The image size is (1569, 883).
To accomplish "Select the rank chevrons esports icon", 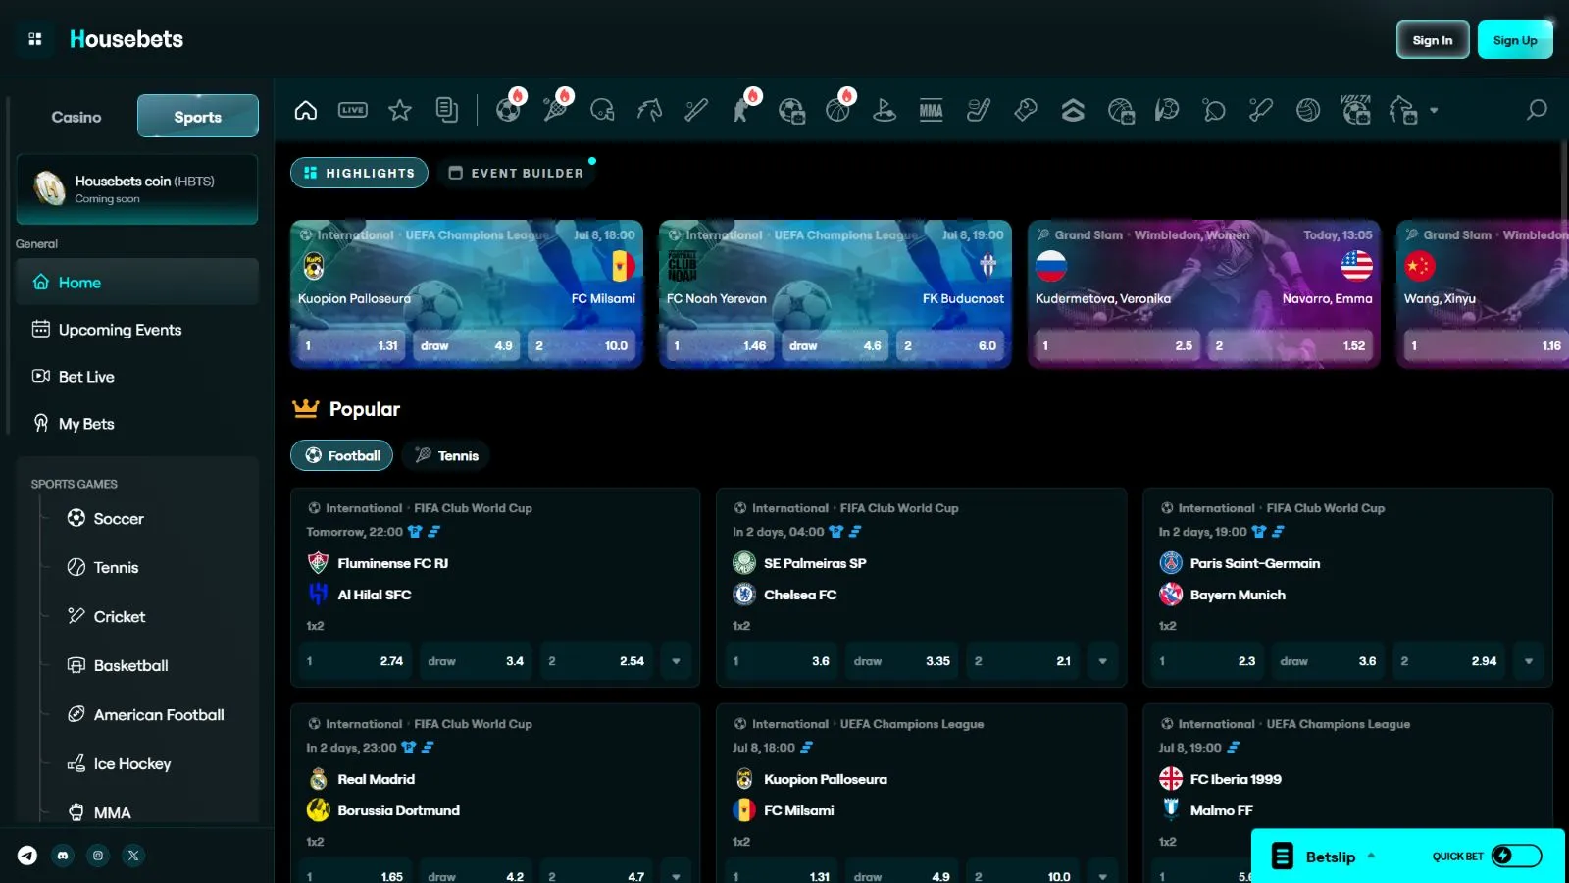I will (x=1073, y=110).
